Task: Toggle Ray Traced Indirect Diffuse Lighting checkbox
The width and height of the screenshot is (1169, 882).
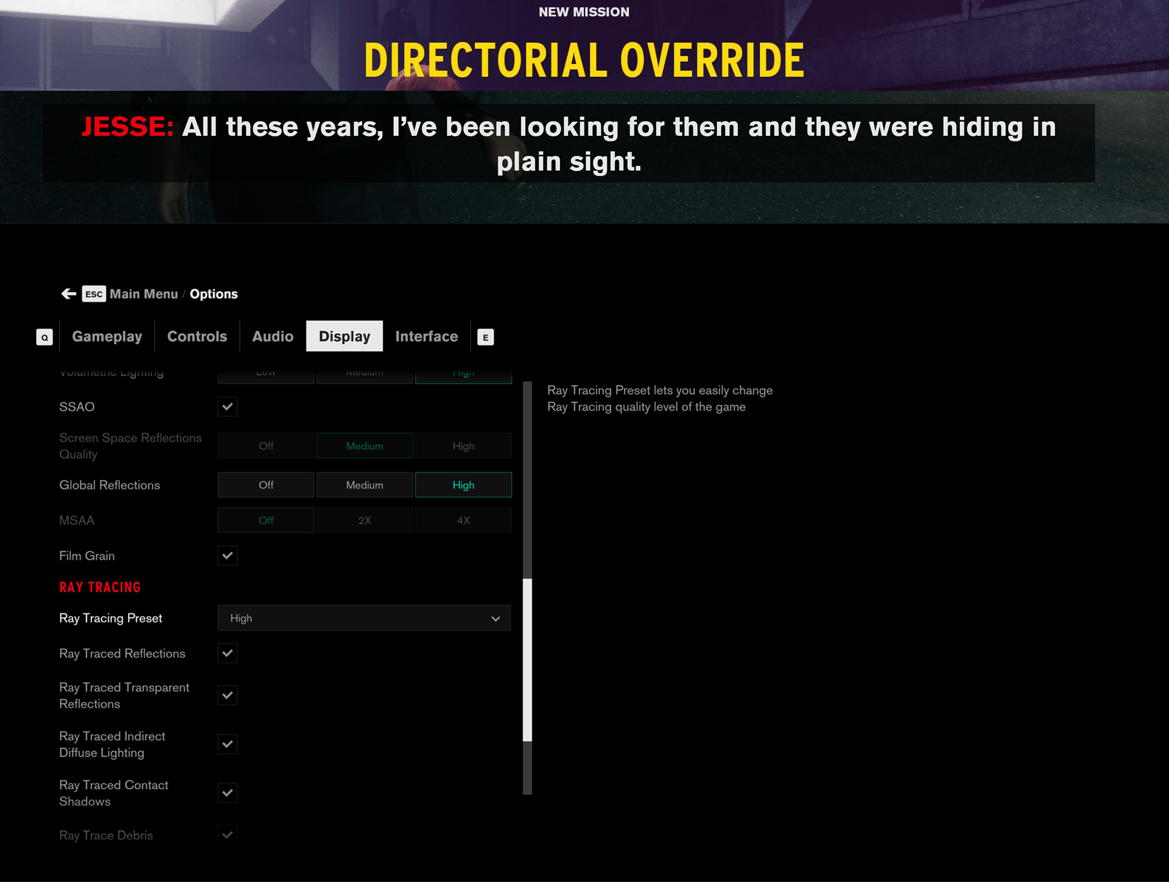Action: [x=228, y=744]
